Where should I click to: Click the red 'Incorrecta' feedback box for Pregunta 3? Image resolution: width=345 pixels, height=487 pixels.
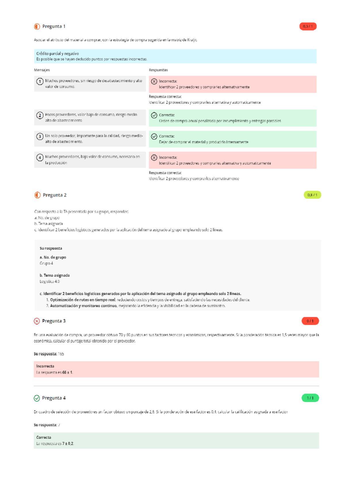[x=176, y=369]
